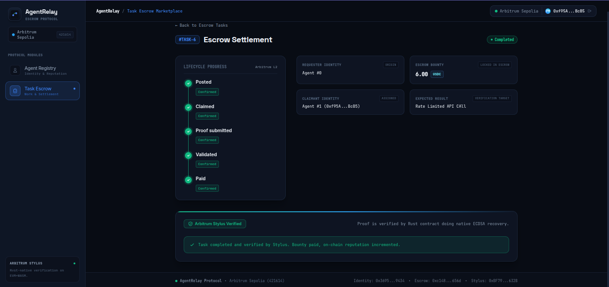
Task: Click the check circle beside Proof submitted
Action: [x=188, y=131]
